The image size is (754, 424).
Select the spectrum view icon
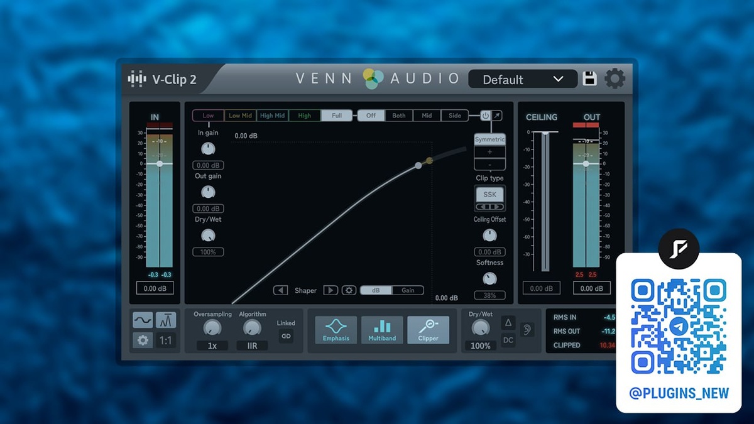click(x=166, y=320)
